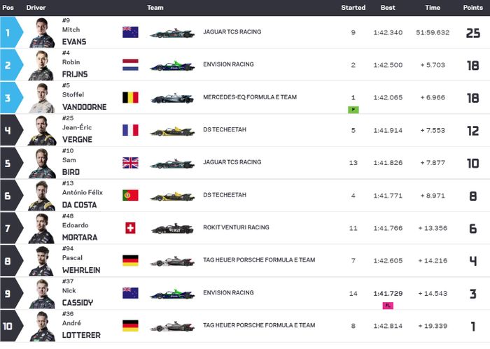
Task: Select Cassidy best lap 1:41.729
Action: [388, 294]
